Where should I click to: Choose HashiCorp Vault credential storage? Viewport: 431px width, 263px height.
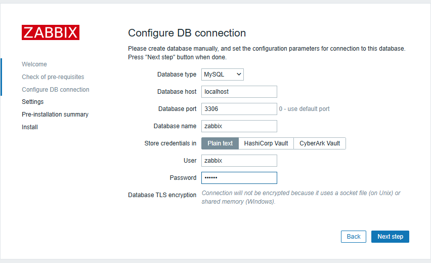(266, 143)
